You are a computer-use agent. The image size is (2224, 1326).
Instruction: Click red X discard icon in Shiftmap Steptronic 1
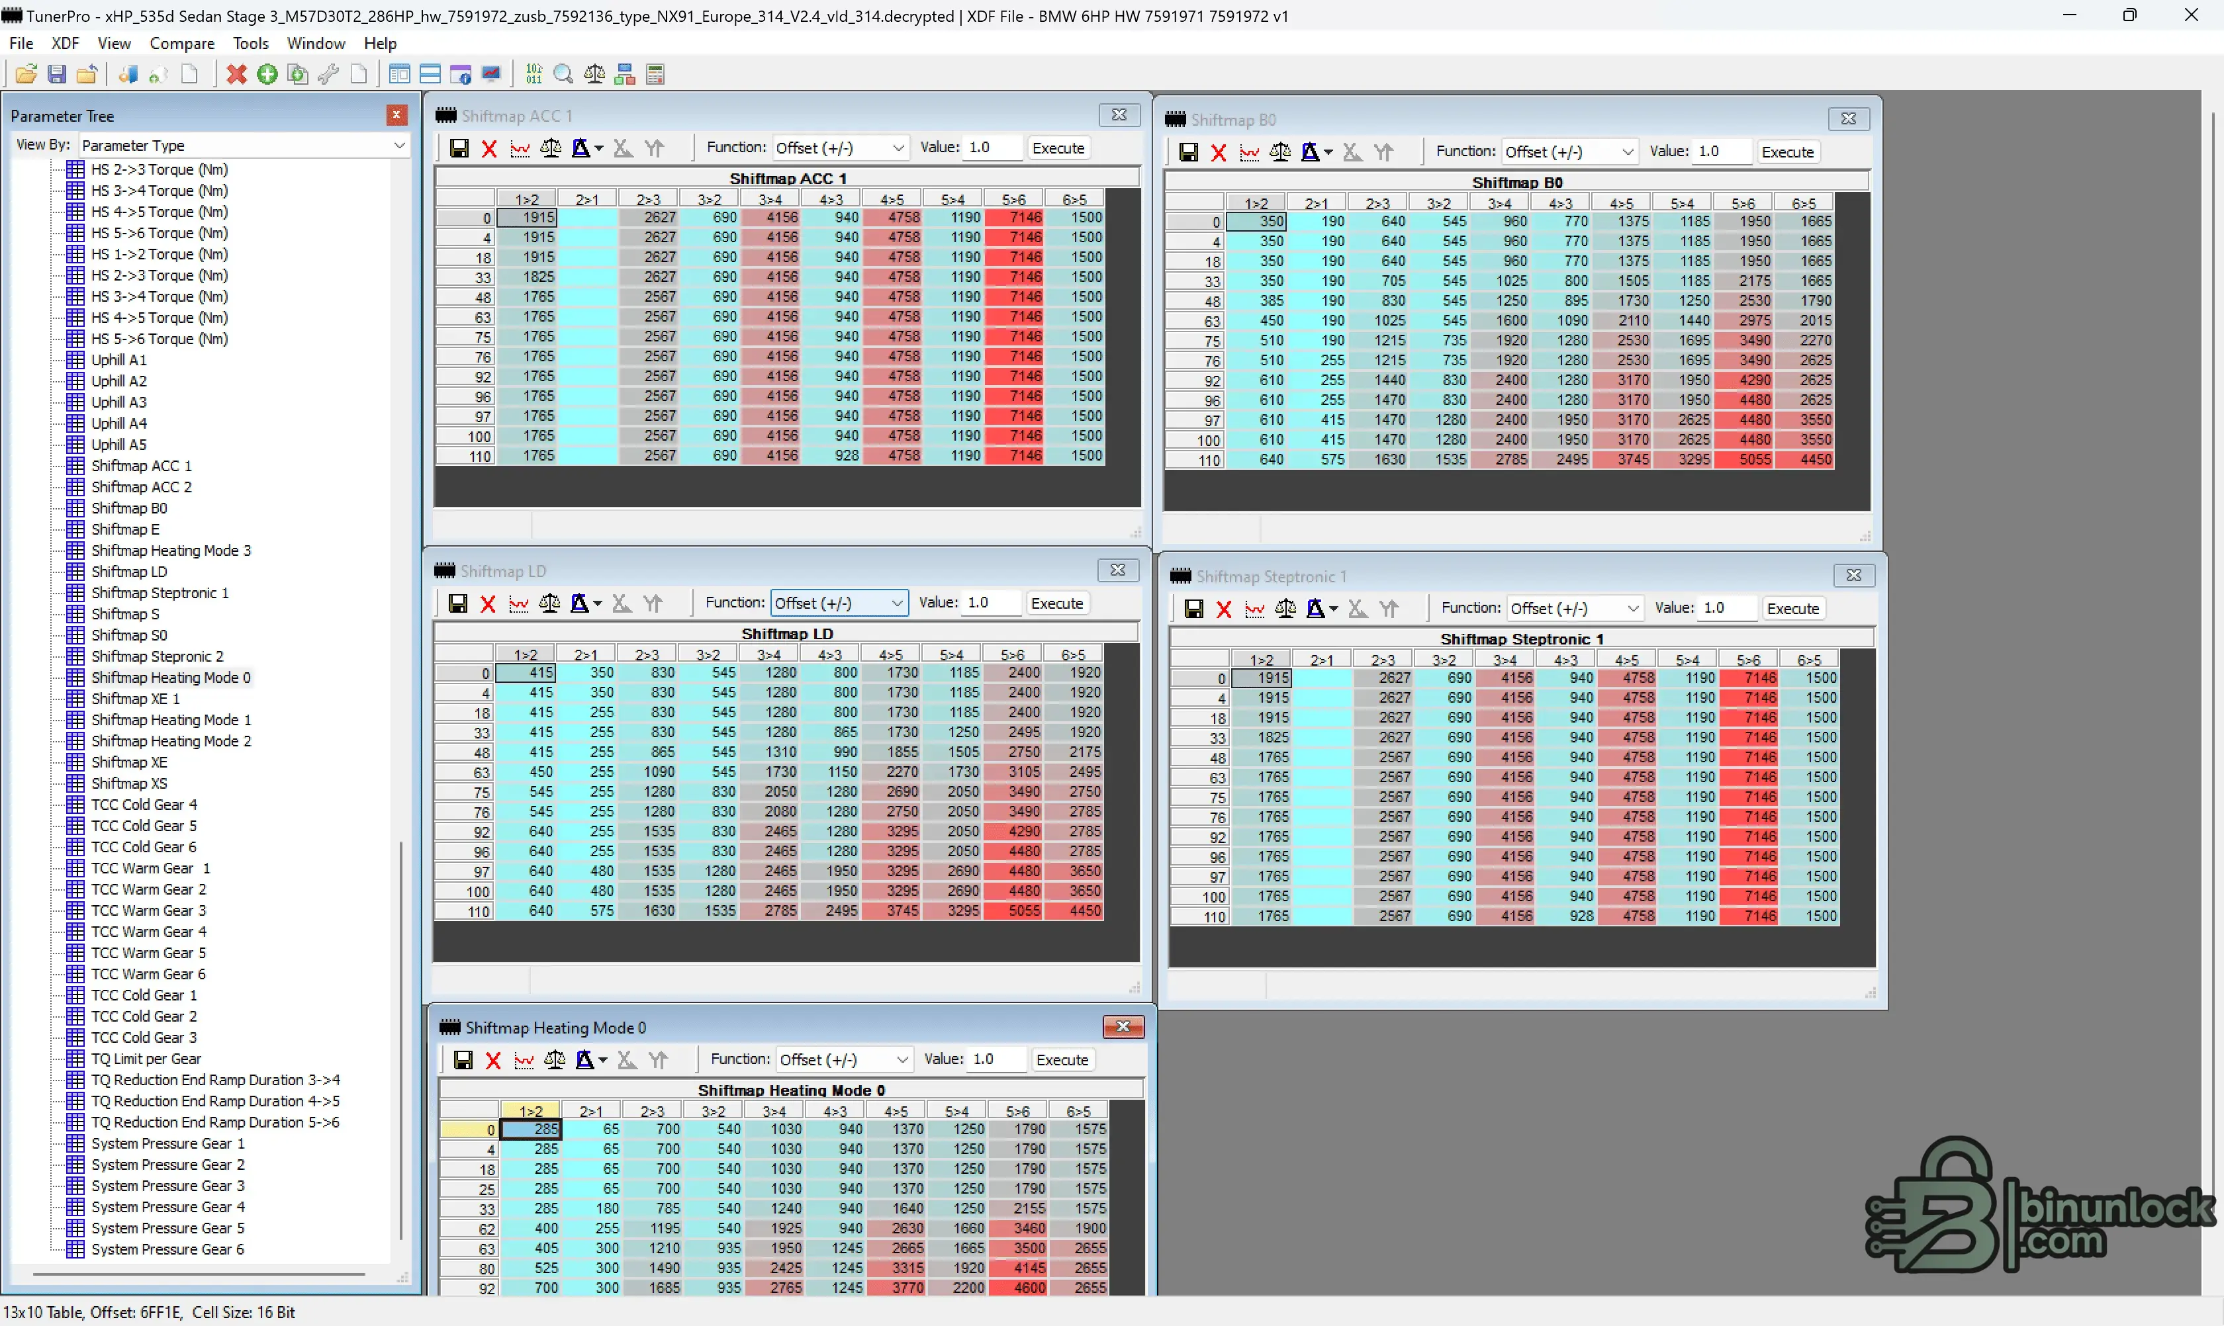point(1224,609)
